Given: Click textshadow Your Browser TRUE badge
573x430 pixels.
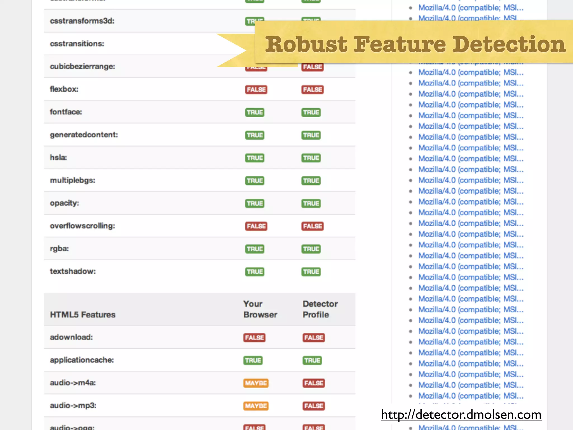Looking at the screenshot, I should (255, 272).
